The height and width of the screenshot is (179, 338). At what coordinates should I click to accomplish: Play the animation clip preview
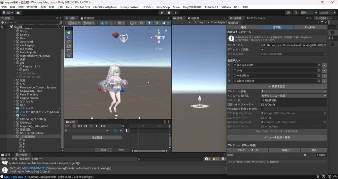pyautogui.click(x=91, y=126)
